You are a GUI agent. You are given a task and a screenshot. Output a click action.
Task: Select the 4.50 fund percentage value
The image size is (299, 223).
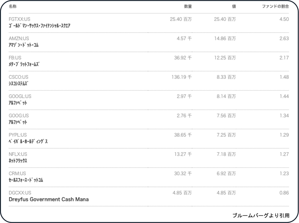[x=284, y=19]
